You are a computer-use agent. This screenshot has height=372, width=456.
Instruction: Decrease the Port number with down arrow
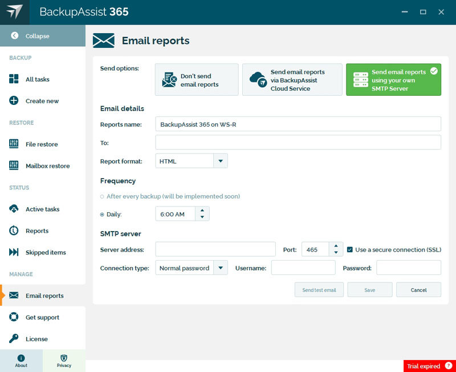336,253
